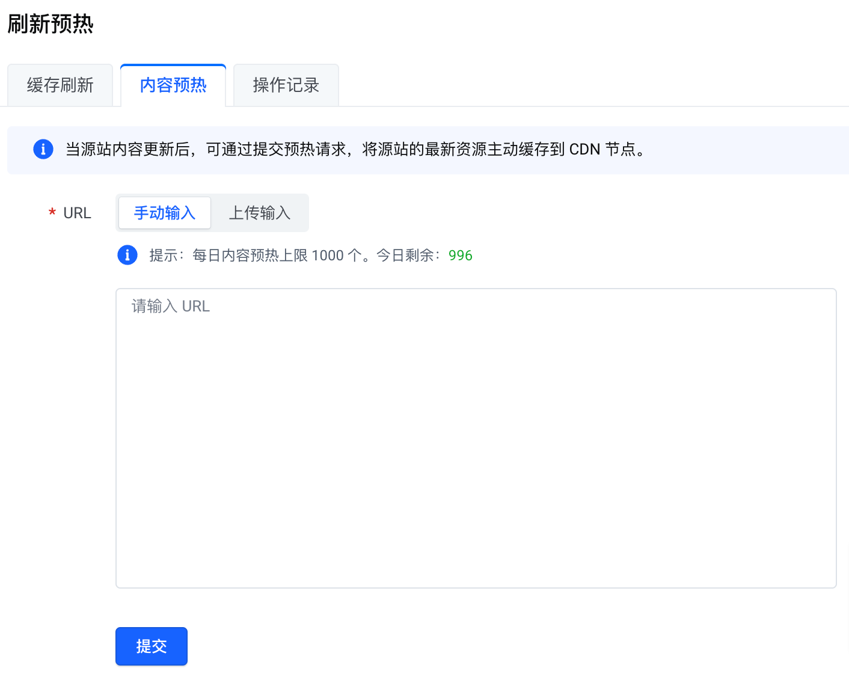The image size is (849, 683).
Task: Click the info icon in the blue banner
Action: point(43,149)
